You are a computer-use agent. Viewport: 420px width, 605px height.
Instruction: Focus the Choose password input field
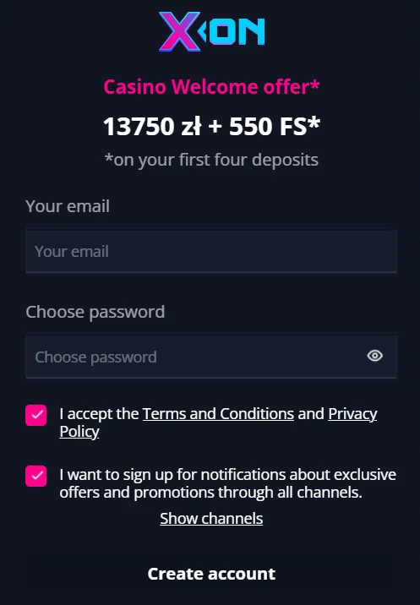coord(211,356)
